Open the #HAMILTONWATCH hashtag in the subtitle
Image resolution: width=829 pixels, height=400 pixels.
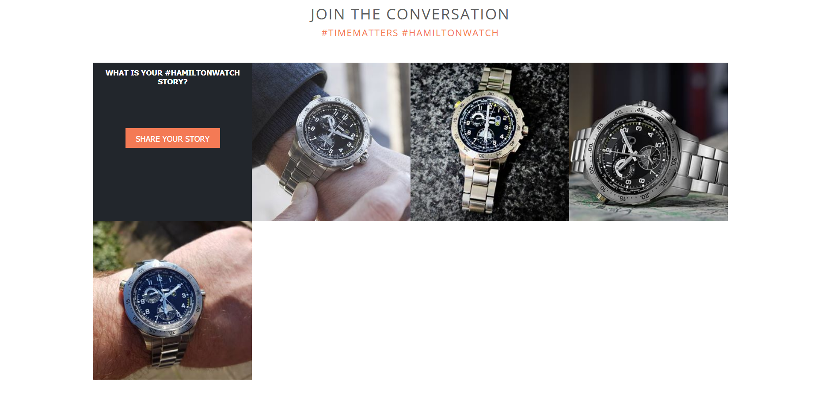[450, 33]
